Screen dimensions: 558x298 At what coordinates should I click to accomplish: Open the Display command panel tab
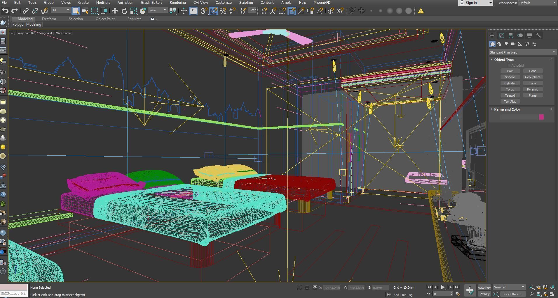point(529,36)
